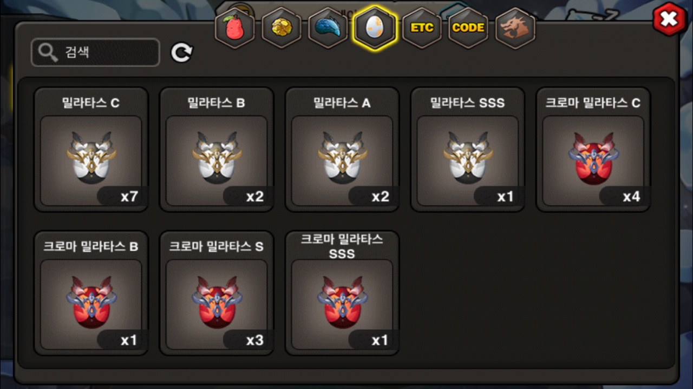Pick the 크로마 밀라타스 SSS egg
Viewport: 693px width, 389px height.
pyautogui.click(x=342, y=293)
